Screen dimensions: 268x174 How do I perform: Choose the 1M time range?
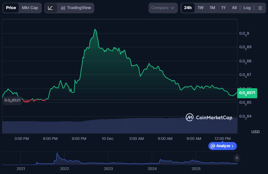tap(212, 8)
